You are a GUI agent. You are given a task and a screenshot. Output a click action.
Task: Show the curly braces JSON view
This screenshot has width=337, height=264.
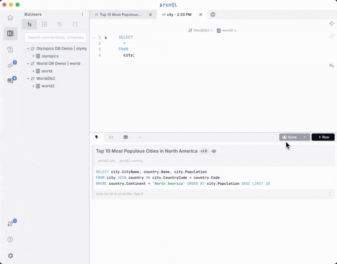tap(111, 137)
